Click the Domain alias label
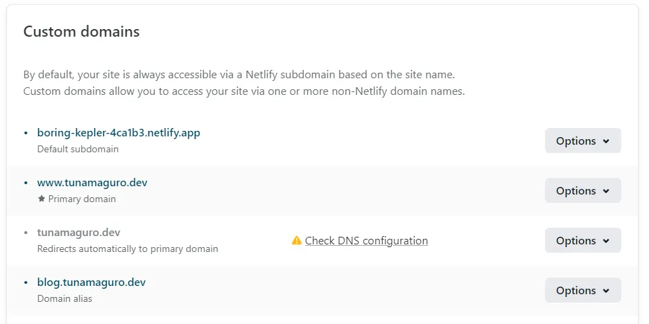This screenshot has width=649, height=324. [64, 298]
